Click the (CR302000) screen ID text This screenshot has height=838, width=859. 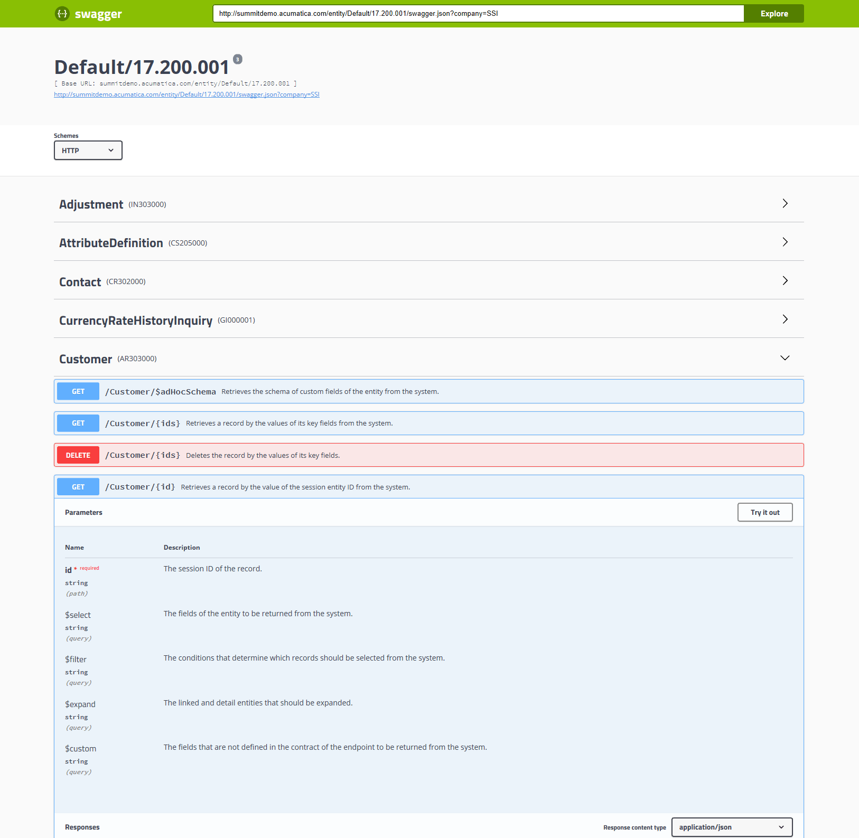pyautogui.click(x=126, y=281)
